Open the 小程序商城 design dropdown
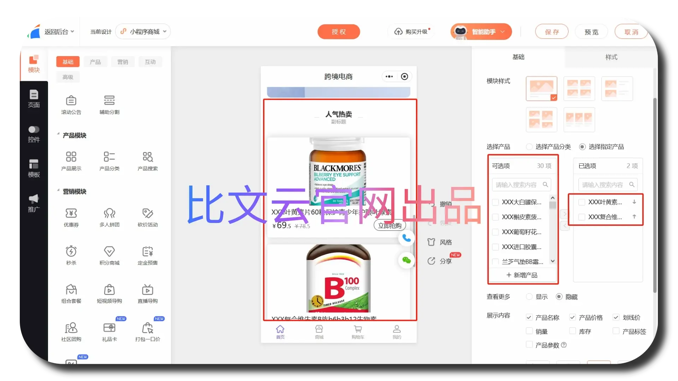Screen dimensions: 678x381 coord(143,32)
